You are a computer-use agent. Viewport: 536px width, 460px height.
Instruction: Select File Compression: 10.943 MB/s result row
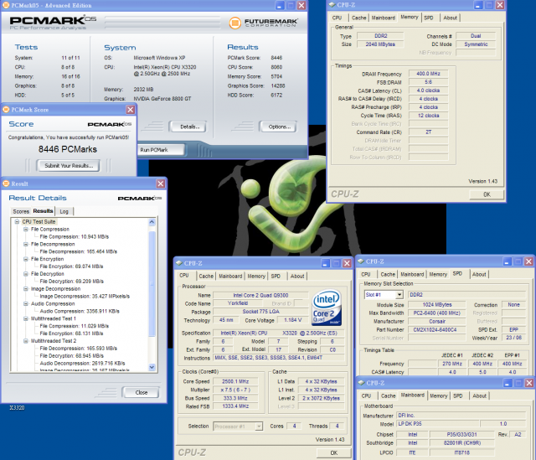point(75,236)
